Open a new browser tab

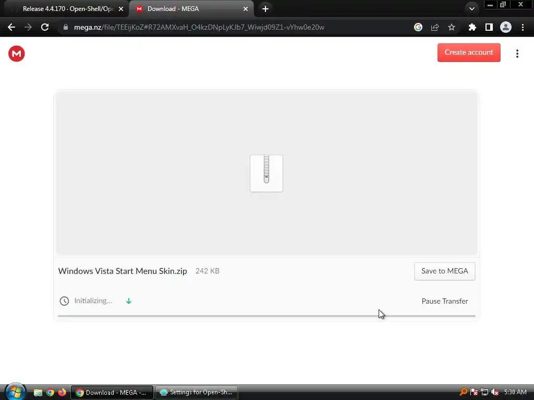tap(265, 9)
